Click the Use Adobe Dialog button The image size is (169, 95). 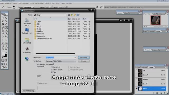pos(29,91)
